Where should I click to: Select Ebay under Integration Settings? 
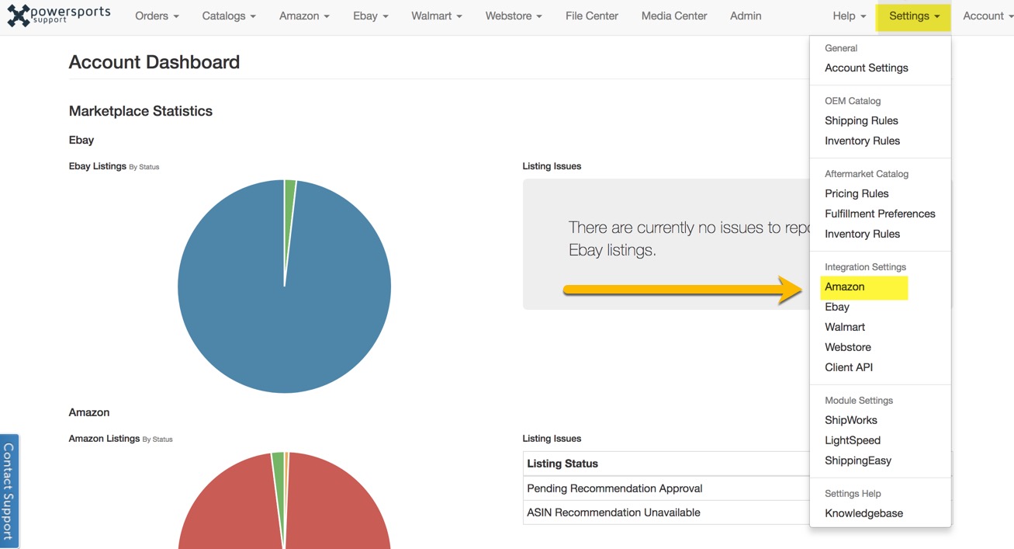click(x=837, y=307)
